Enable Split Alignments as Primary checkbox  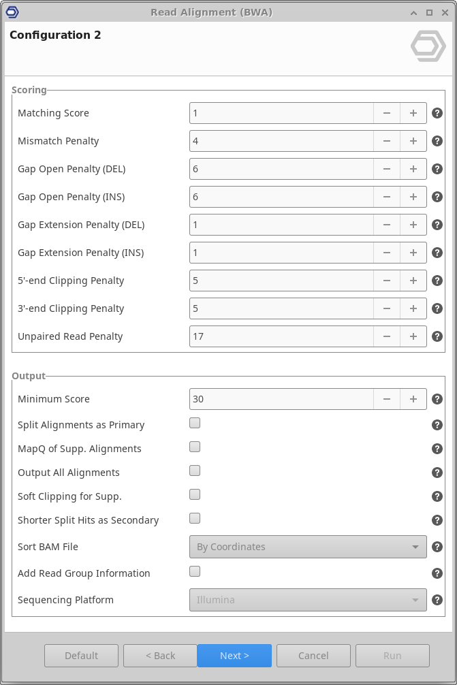195,423
